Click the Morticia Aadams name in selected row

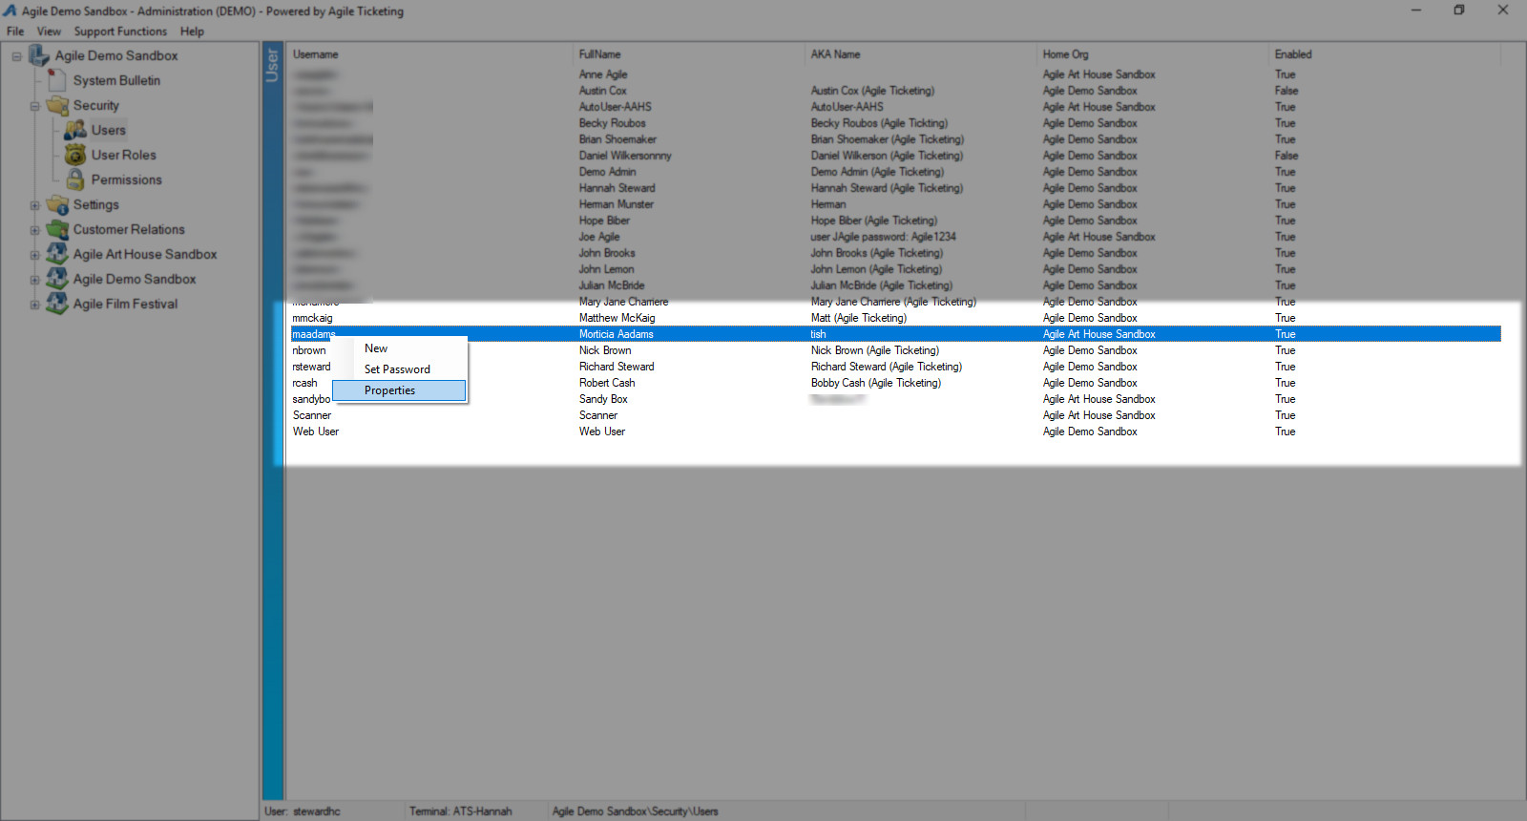click(617, 334)
